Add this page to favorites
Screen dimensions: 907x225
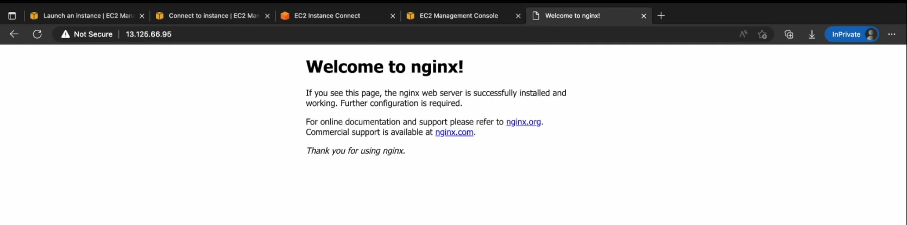coord(763,34)
